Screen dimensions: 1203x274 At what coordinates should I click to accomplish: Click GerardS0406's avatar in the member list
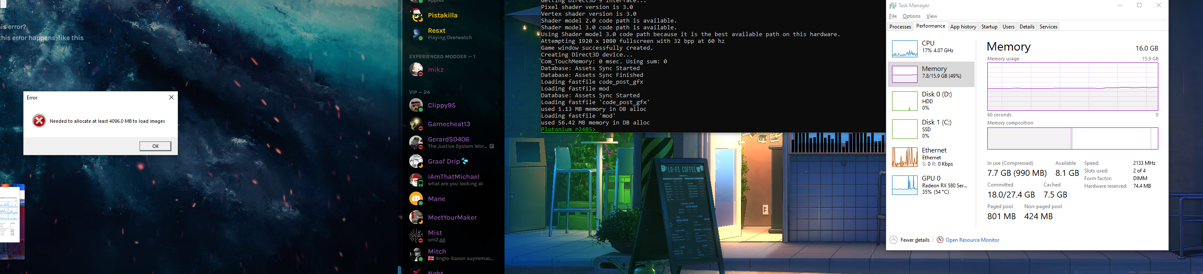416,143
